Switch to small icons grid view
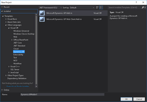147x102 pixels. click(x=97, y=8)
